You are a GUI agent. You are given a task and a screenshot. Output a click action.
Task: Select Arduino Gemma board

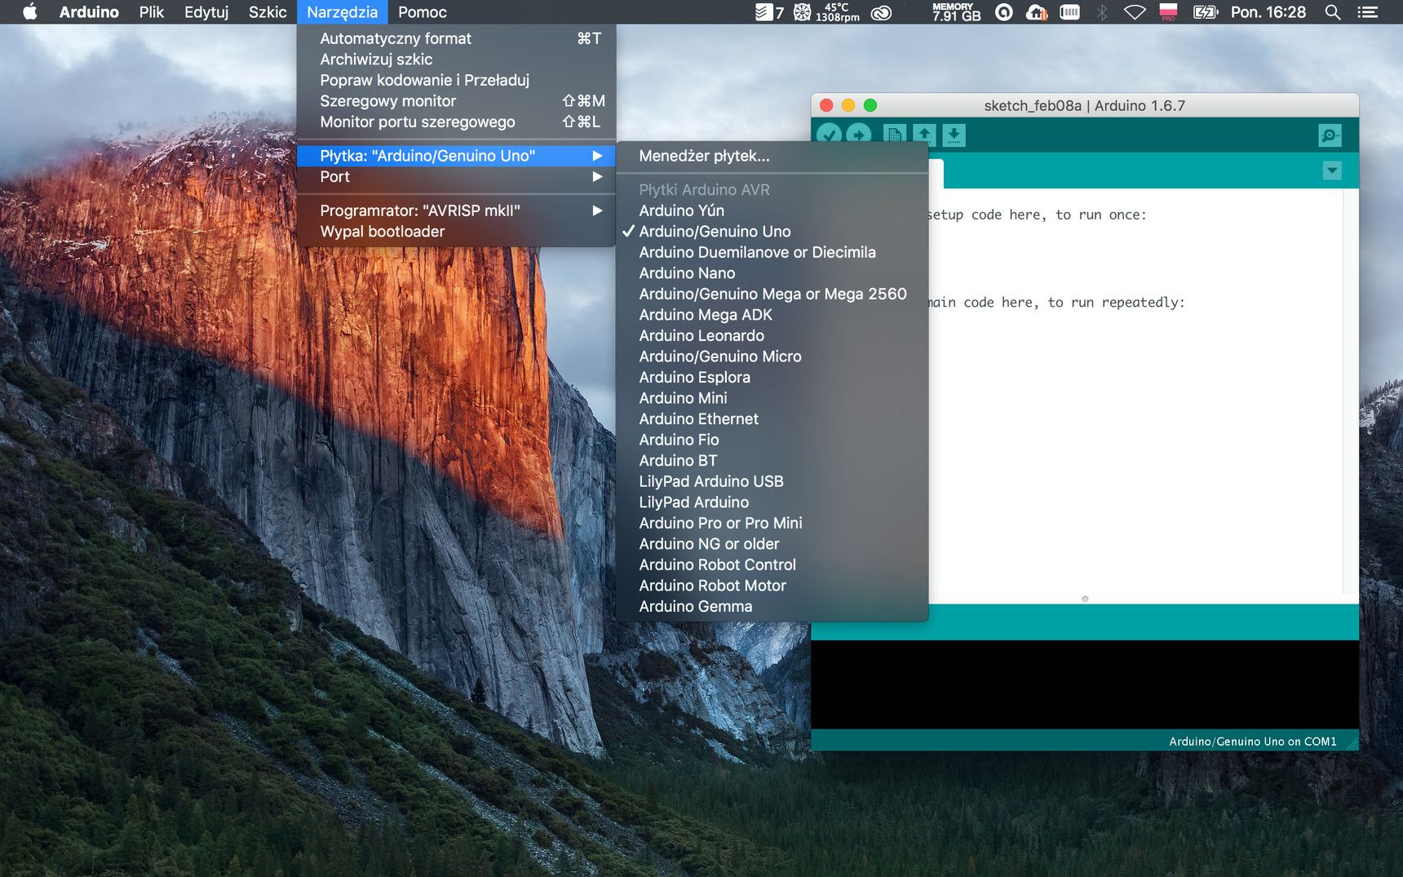(772, 606)
